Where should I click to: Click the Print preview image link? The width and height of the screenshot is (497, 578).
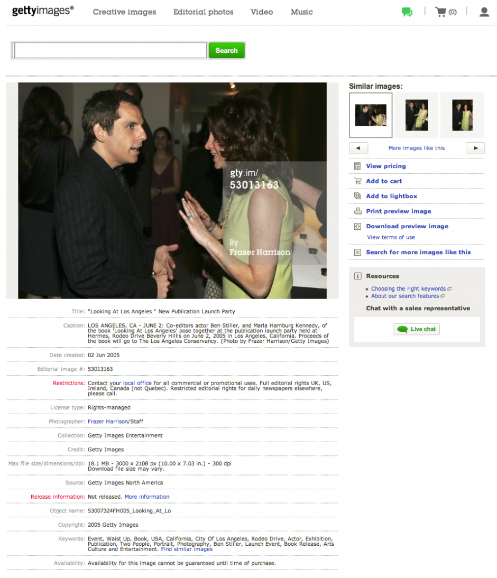click(x=399, y=211)
